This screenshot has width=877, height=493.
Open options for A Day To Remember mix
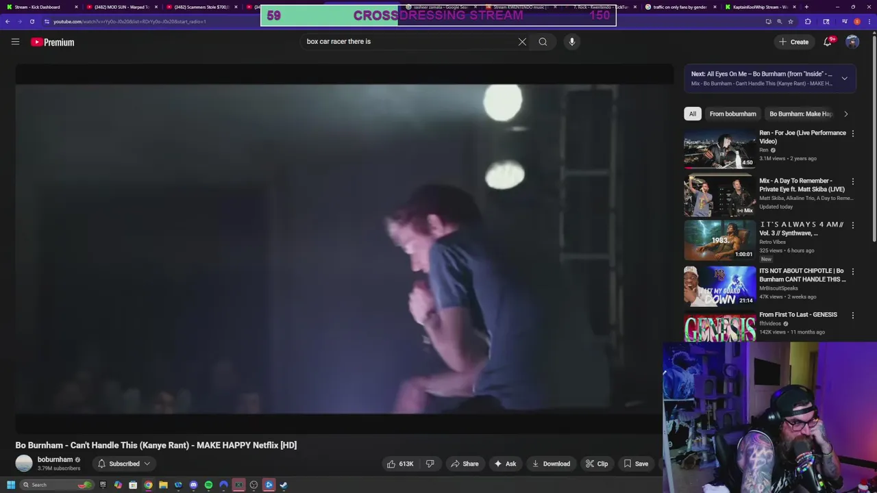pyautogui.click(x=853, y=181)
